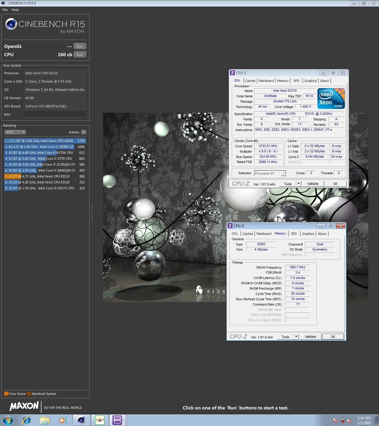
Task: Click Core Speed value 4723.01 MHz
Action: pos(268,146)
